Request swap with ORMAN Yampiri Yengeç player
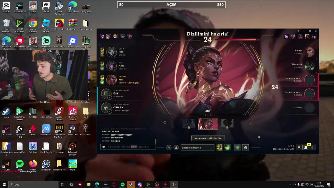Screen dimensions: 334x188 pos(110,111)
